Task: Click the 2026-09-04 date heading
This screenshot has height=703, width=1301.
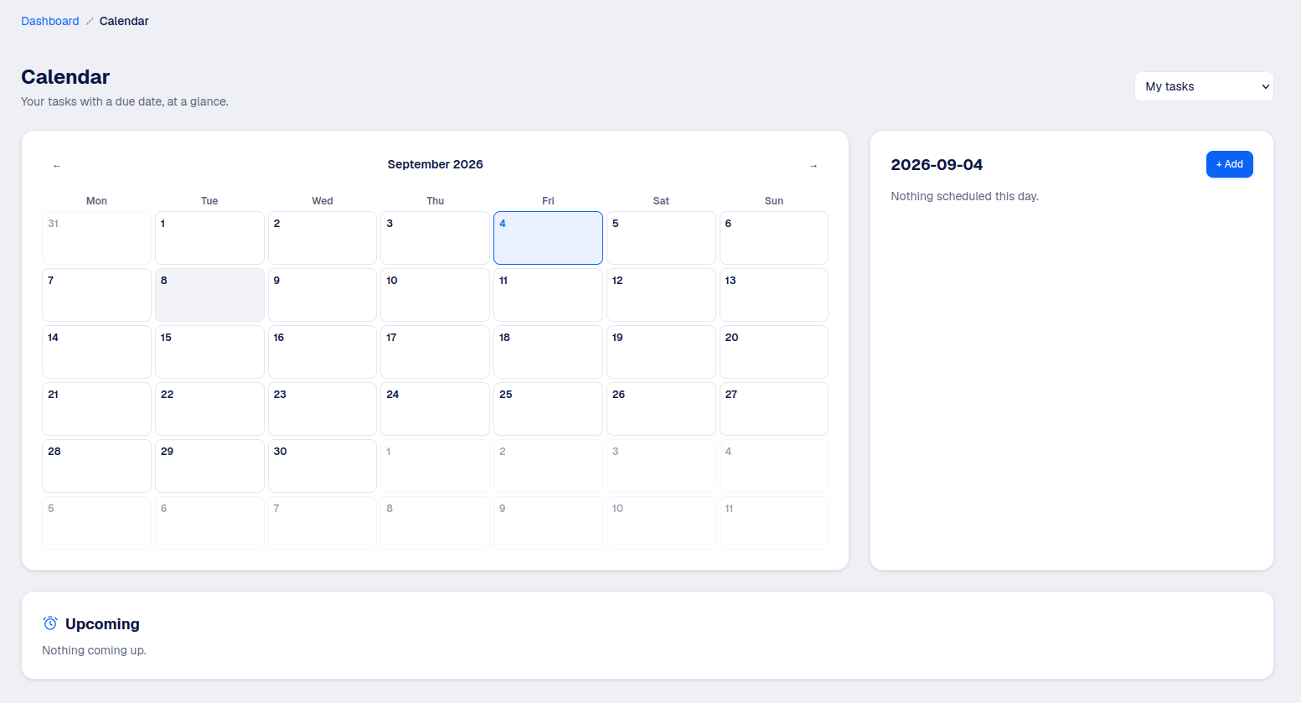Action: tap(937, 165)
